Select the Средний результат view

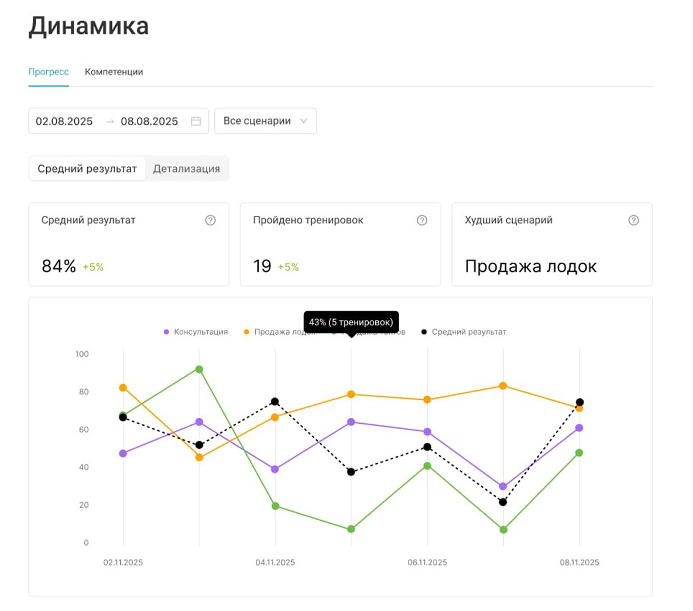(x=87, y=169)
